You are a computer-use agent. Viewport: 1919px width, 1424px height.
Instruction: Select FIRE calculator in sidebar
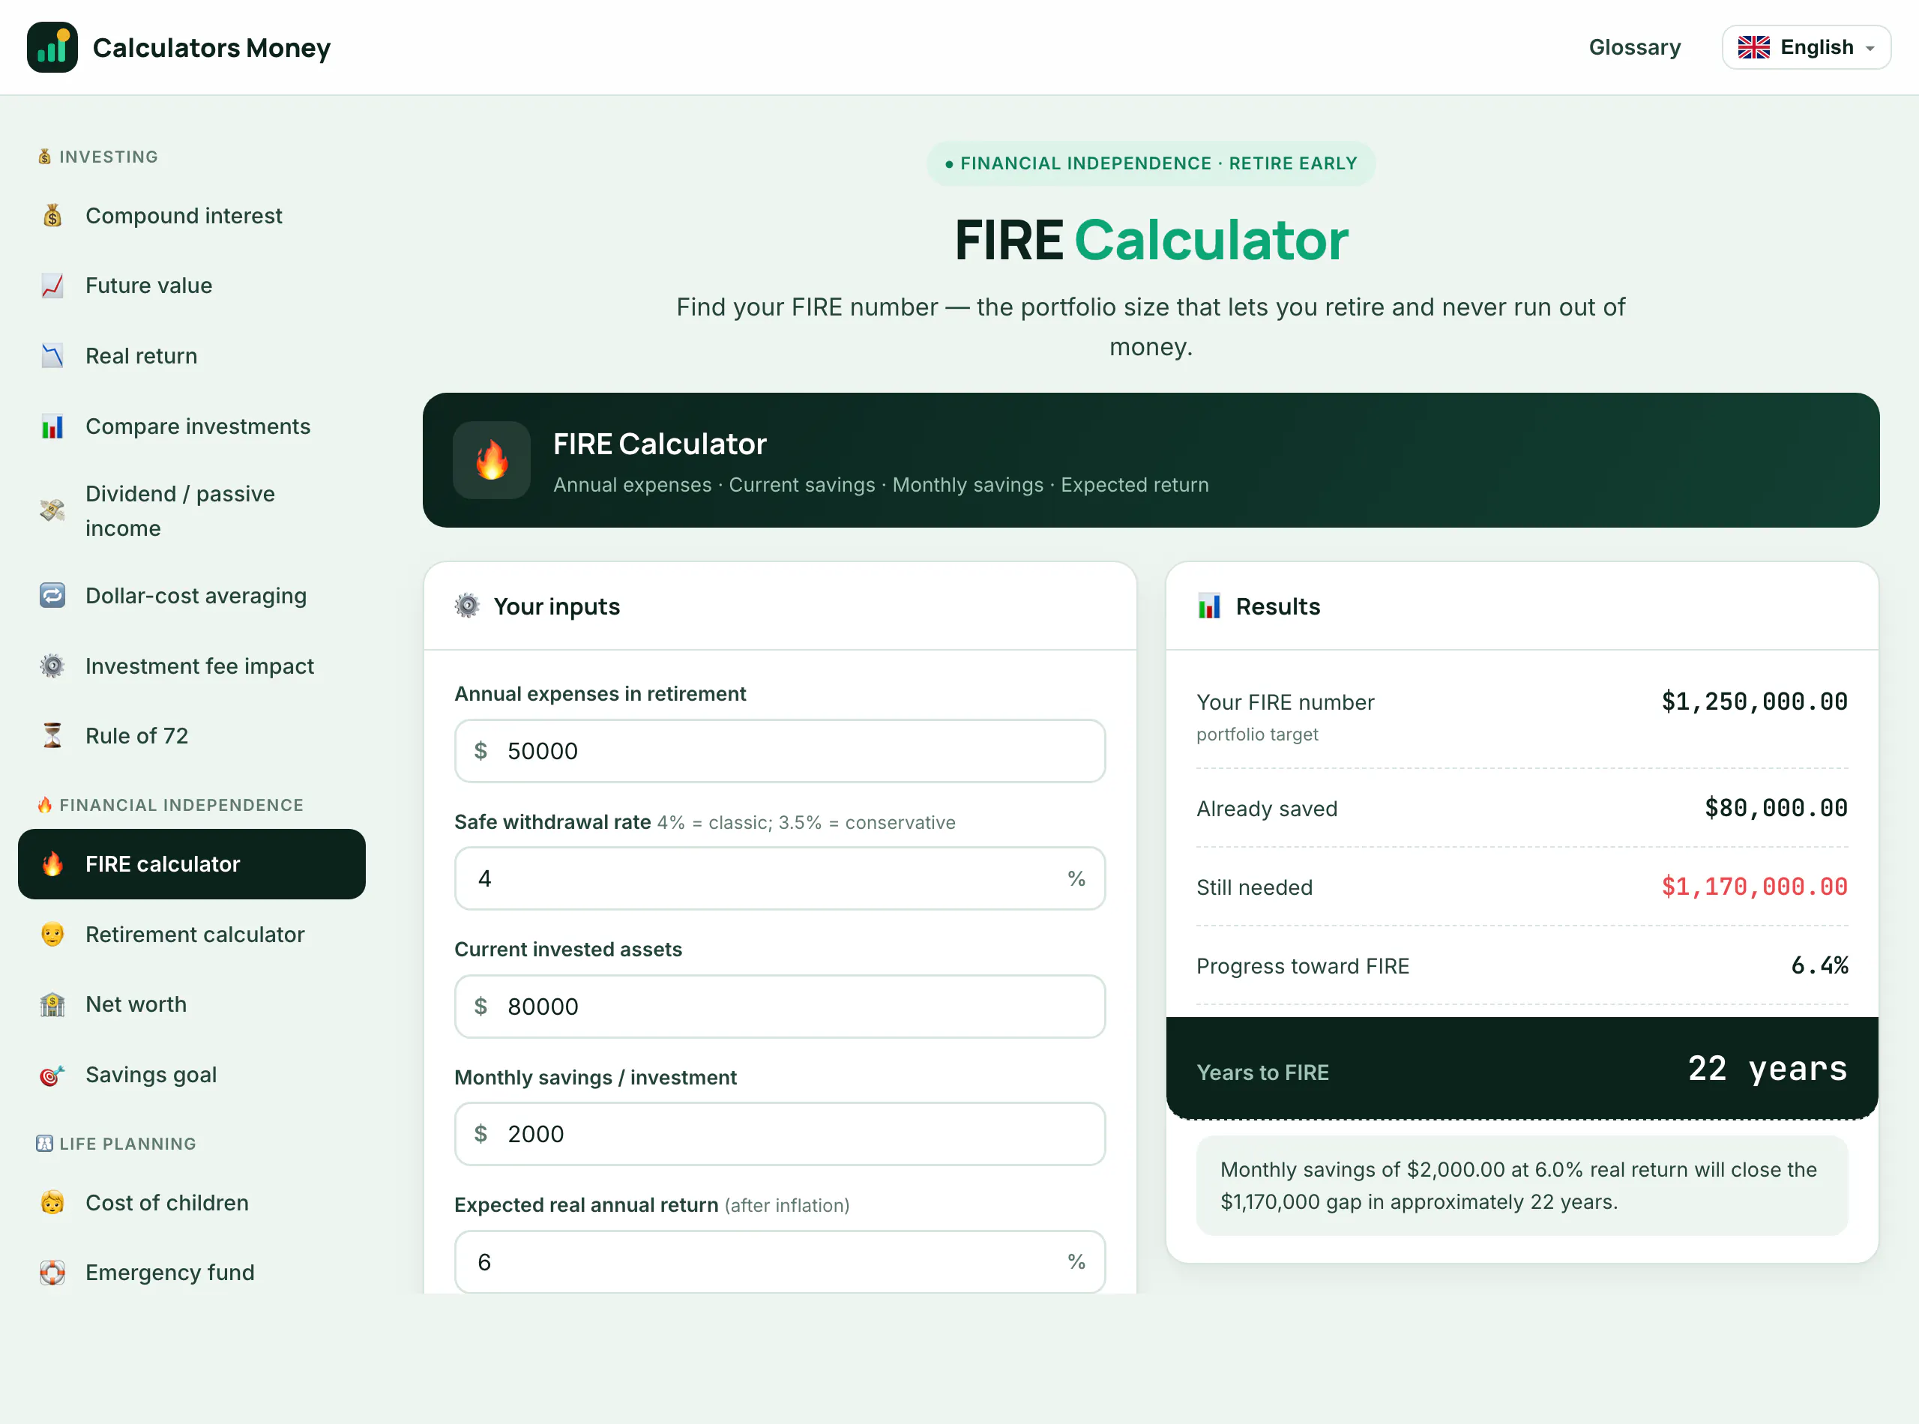pos(191,865)
